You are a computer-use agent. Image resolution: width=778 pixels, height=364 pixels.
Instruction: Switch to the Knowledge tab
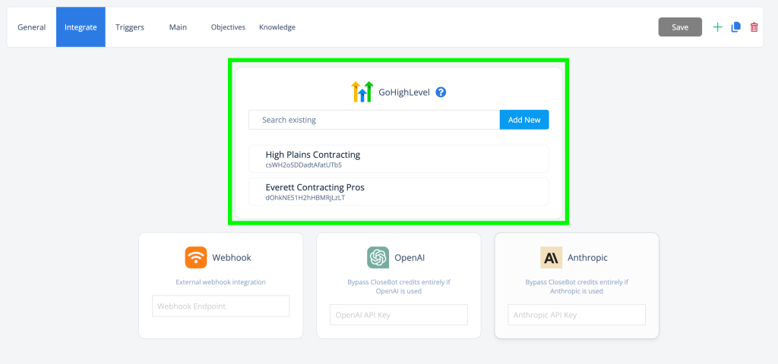point(277,27)
